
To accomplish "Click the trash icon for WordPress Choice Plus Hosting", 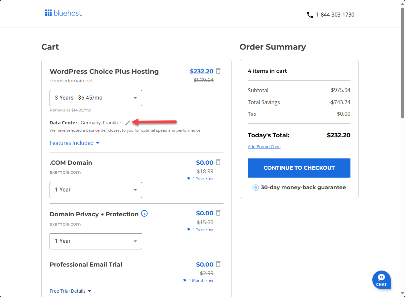I will pos(218,71).
